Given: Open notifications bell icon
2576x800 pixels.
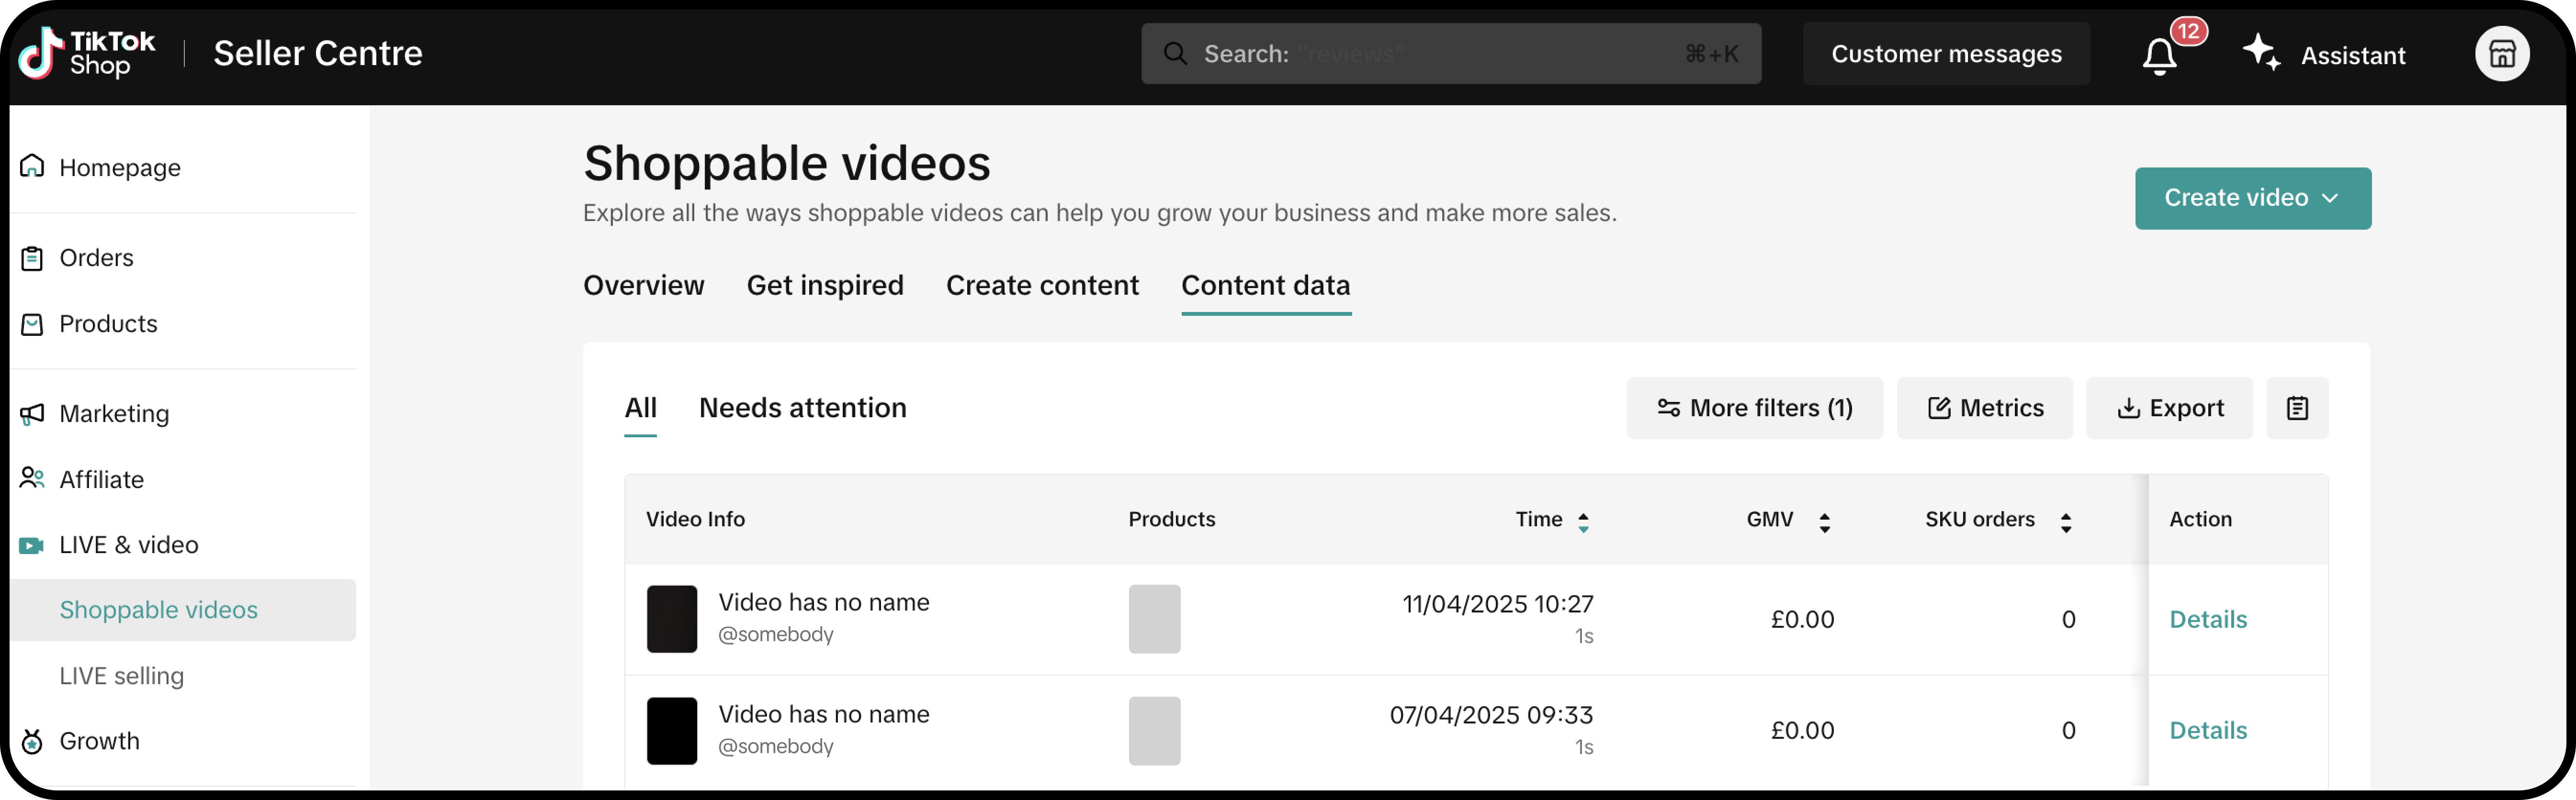Looking at the screenshot, I should pos(2159,55).
